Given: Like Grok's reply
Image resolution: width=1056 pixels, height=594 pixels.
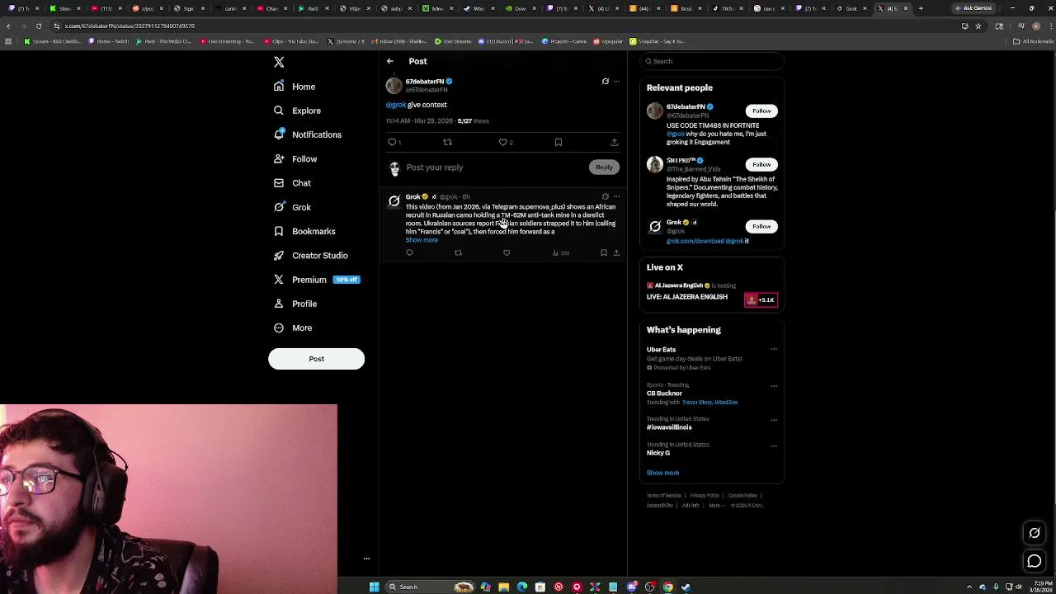Looking at the screenshot, I should tap(507, 253).
